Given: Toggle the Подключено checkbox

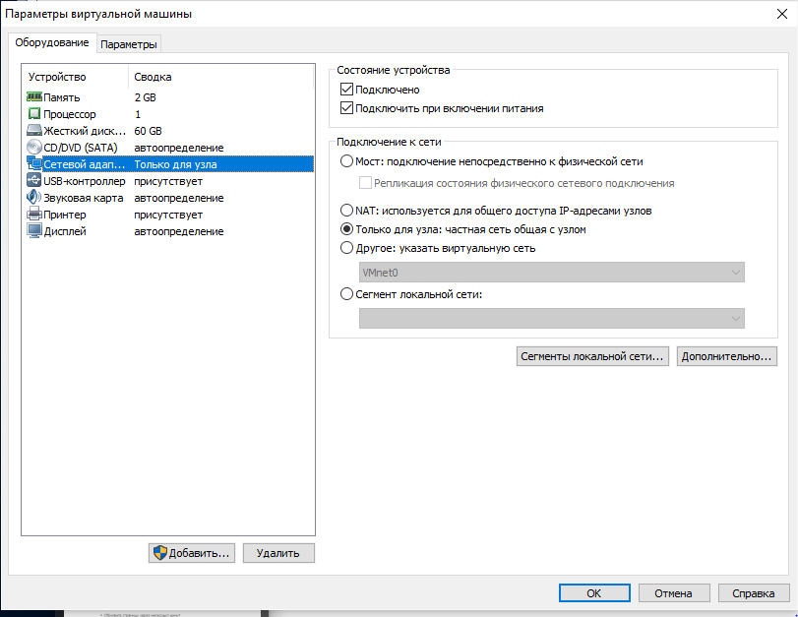Looking at the screenshot, I should 346,90.
